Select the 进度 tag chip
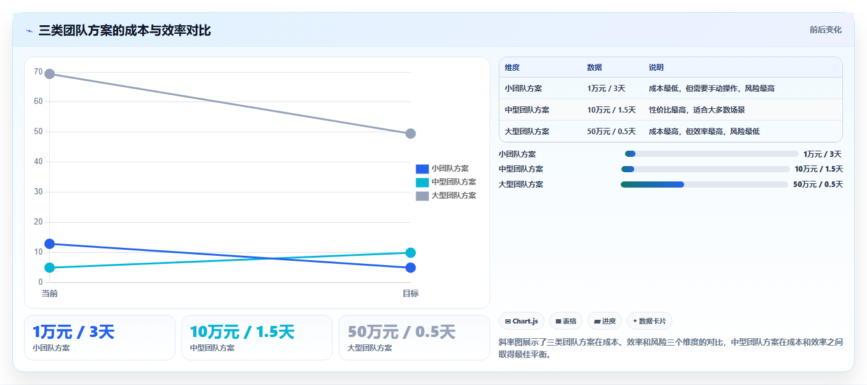 pos(605,321)
